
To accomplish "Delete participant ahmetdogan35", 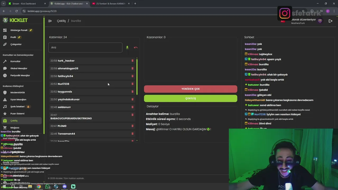I will pyautogui.click(x=133, y=68).
